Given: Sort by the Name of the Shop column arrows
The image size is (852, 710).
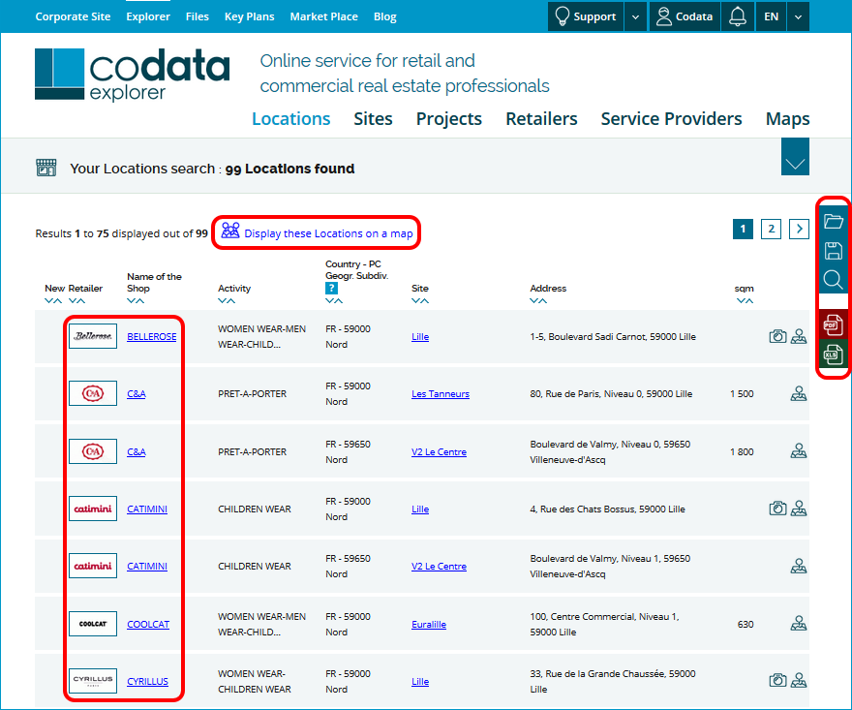Looking at the screenshot, I should 136,300.
